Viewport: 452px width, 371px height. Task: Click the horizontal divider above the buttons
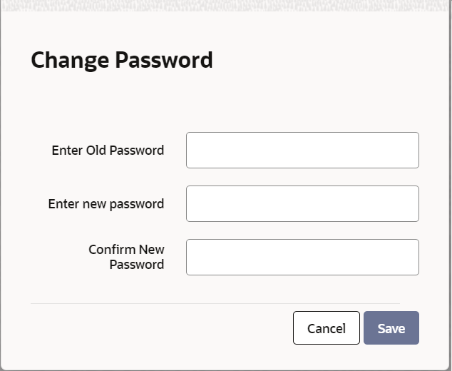[215, 303]
